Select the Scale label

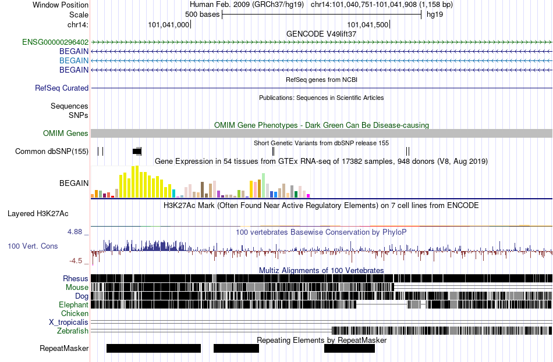pyautogui.click(x=79, y=15)
